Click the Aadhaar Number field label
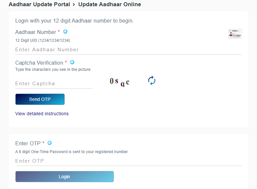The width and height of the screenshot is (257, 189). pyautogui.click(x=36, y=32)
